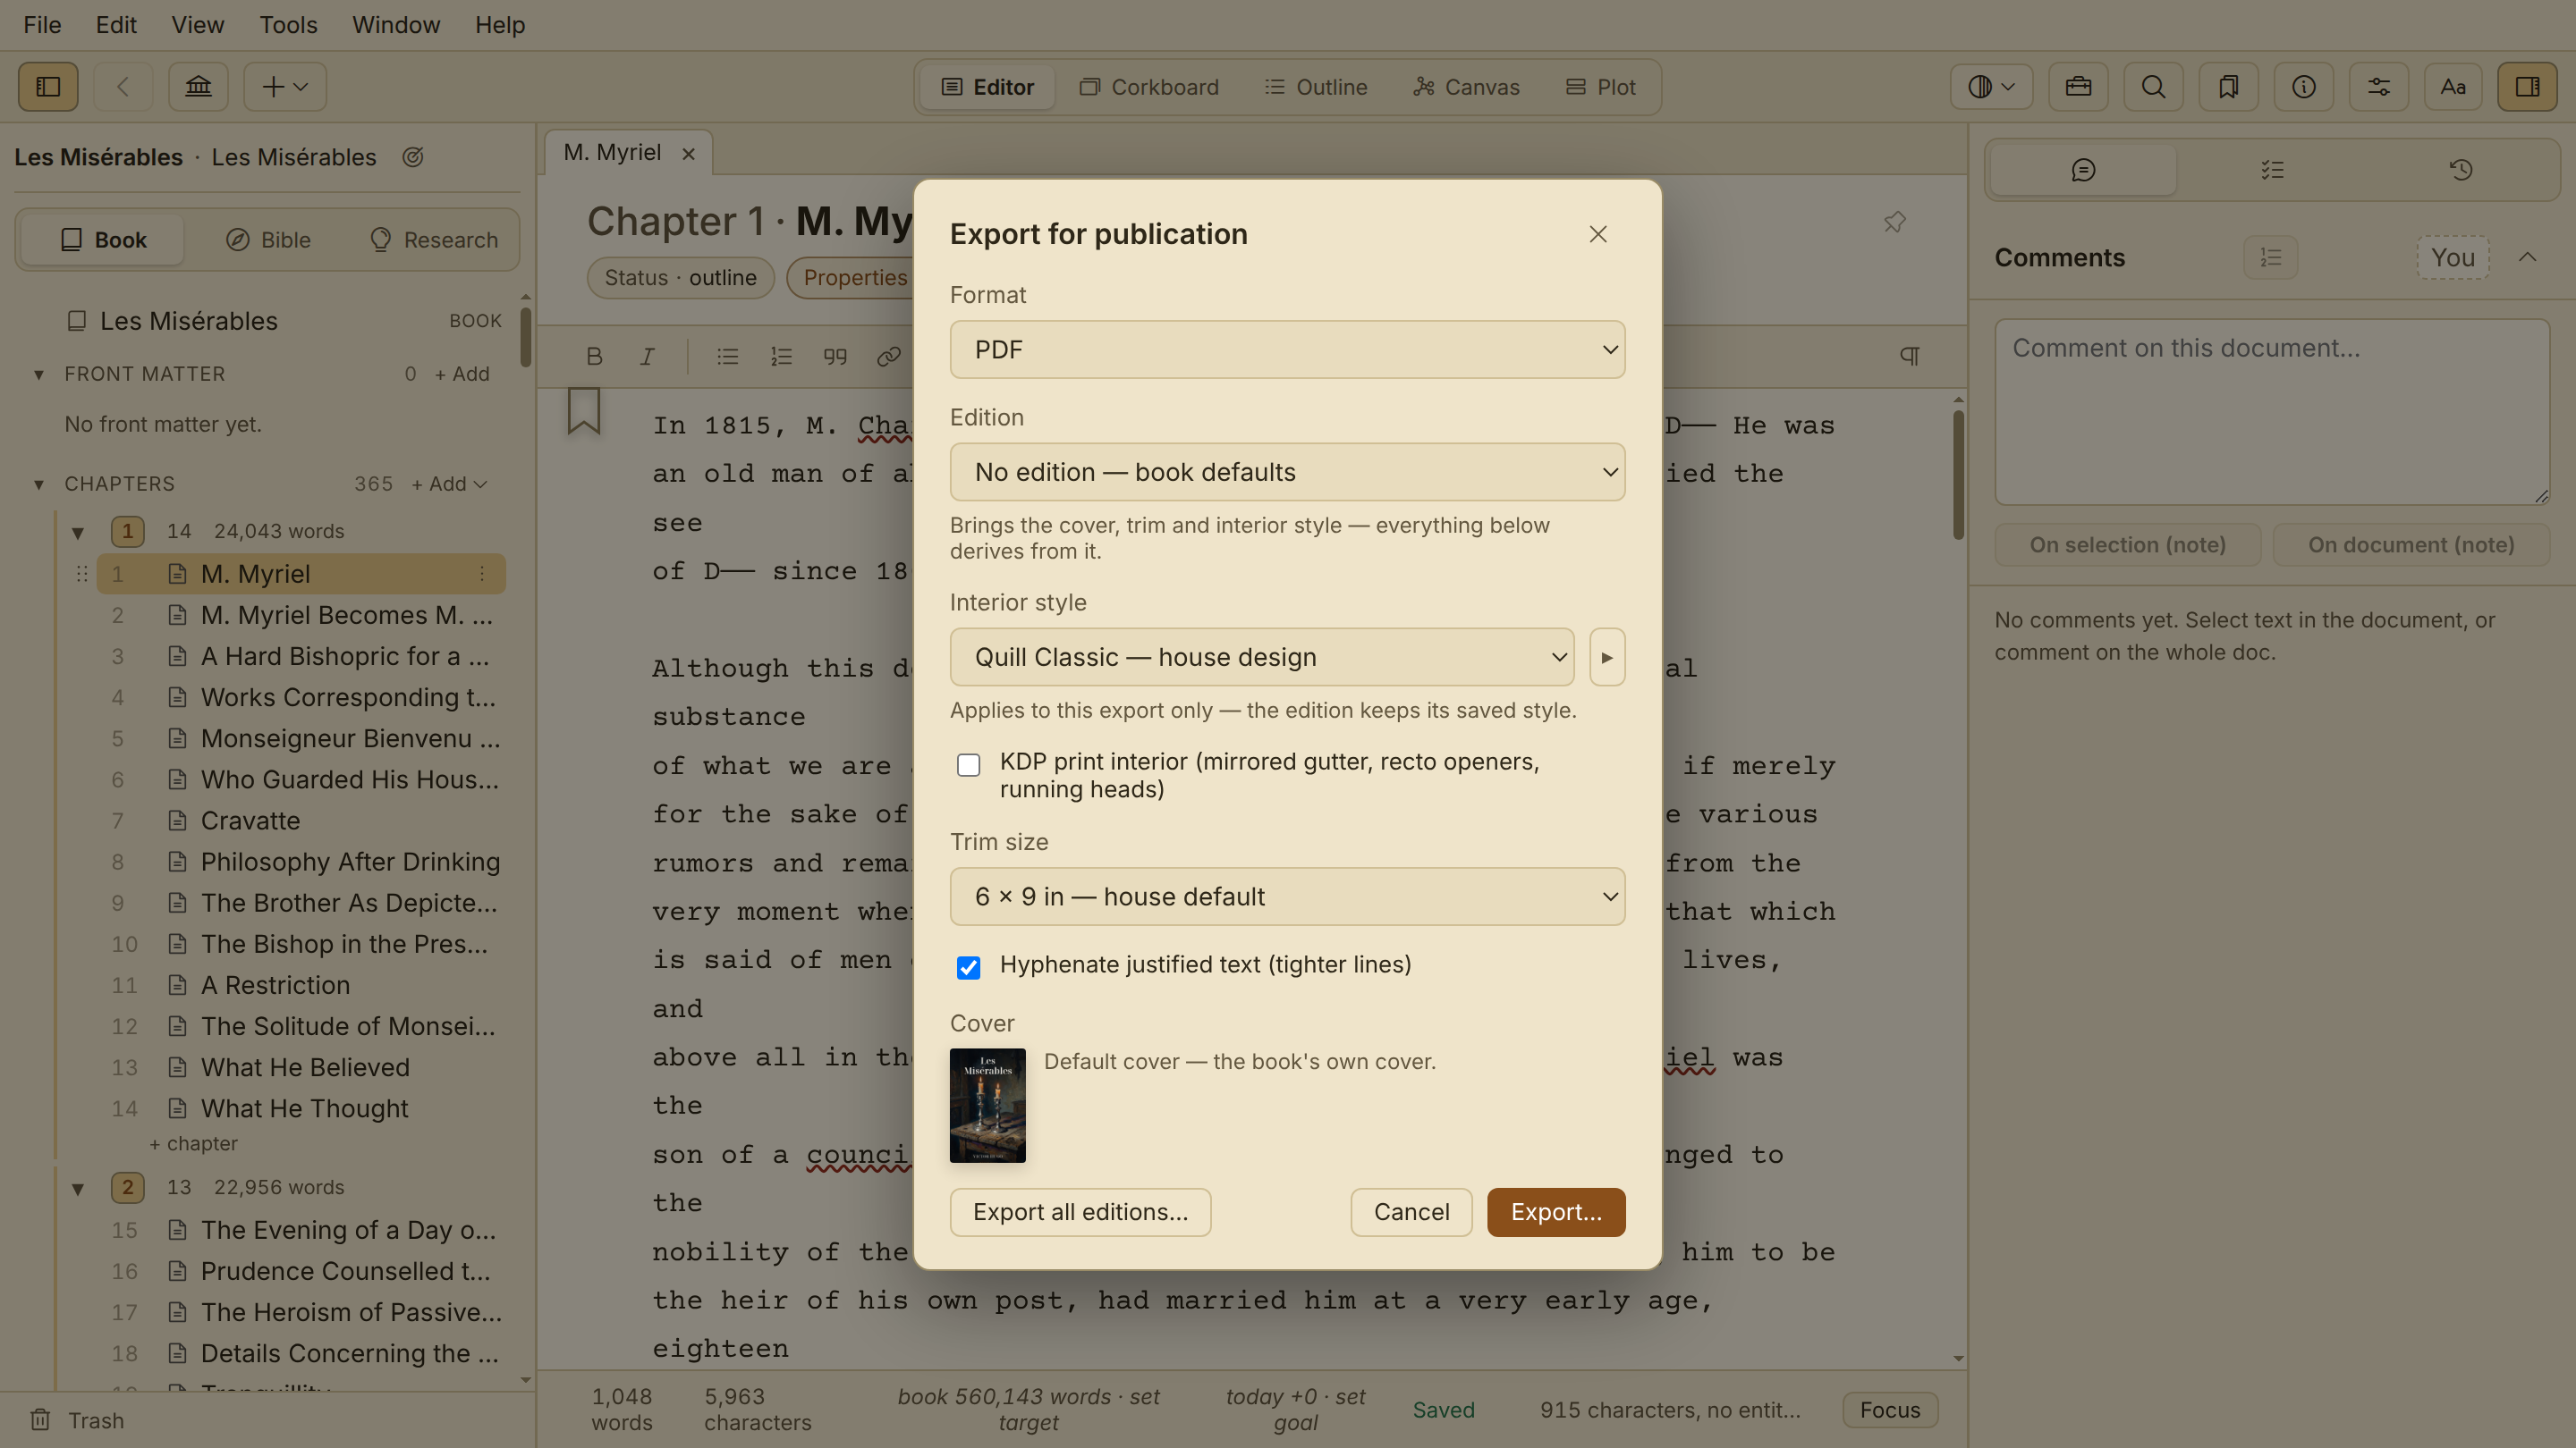
Task: Click Cancel in the export dialog
Action: (1411, 1212)
